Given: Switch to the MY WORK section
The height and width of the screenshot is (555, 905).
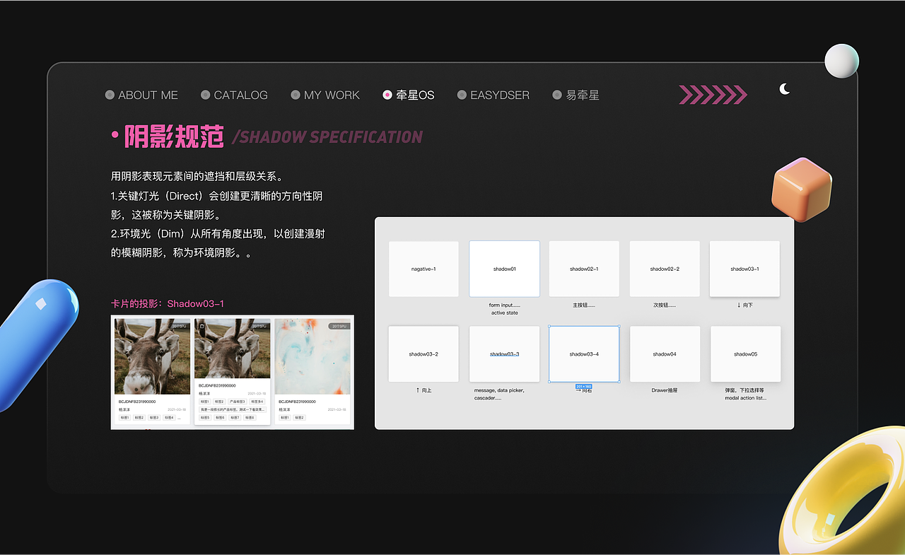Looking at the screenshot, I should [325, 95].
